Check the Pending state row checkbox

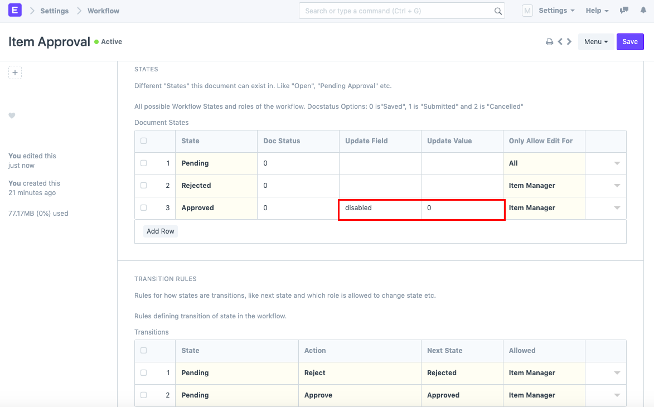(144, 163)
